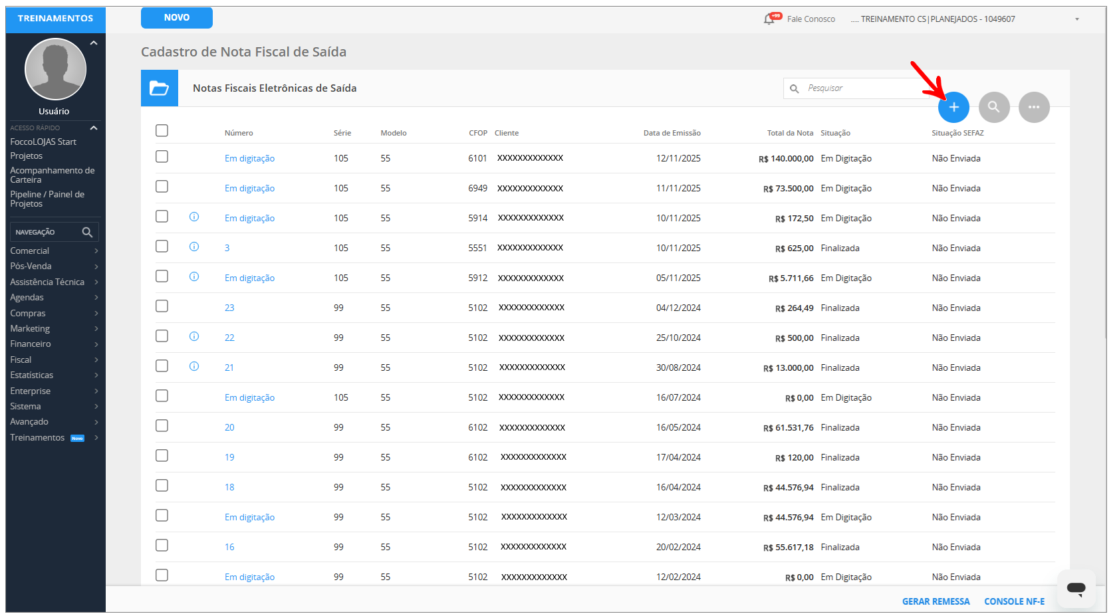Click the gray magnifier search circle button
The height and width of the screenshot is (616, 1117).
(x=993, y=107)
